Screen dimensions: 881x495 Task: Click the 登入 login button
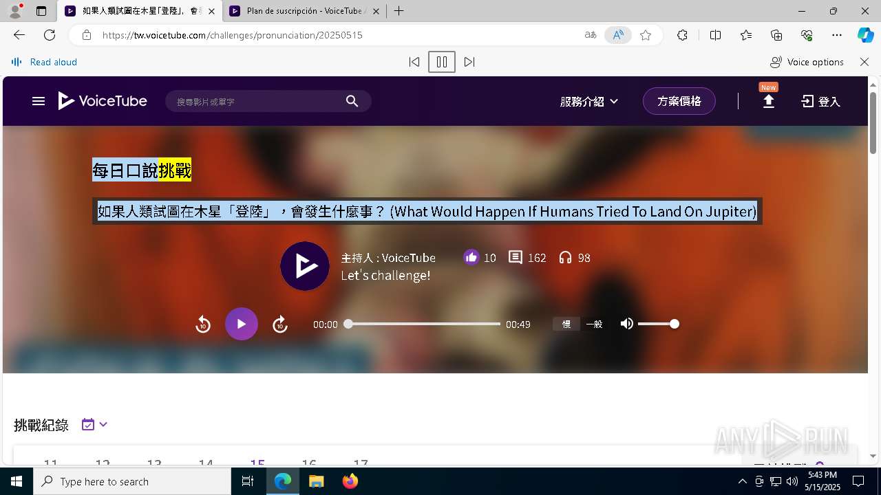[x=821, y=101]
